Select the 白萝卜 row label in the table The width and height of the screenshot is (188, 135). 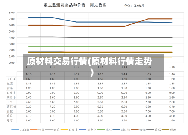click(11, 93)
